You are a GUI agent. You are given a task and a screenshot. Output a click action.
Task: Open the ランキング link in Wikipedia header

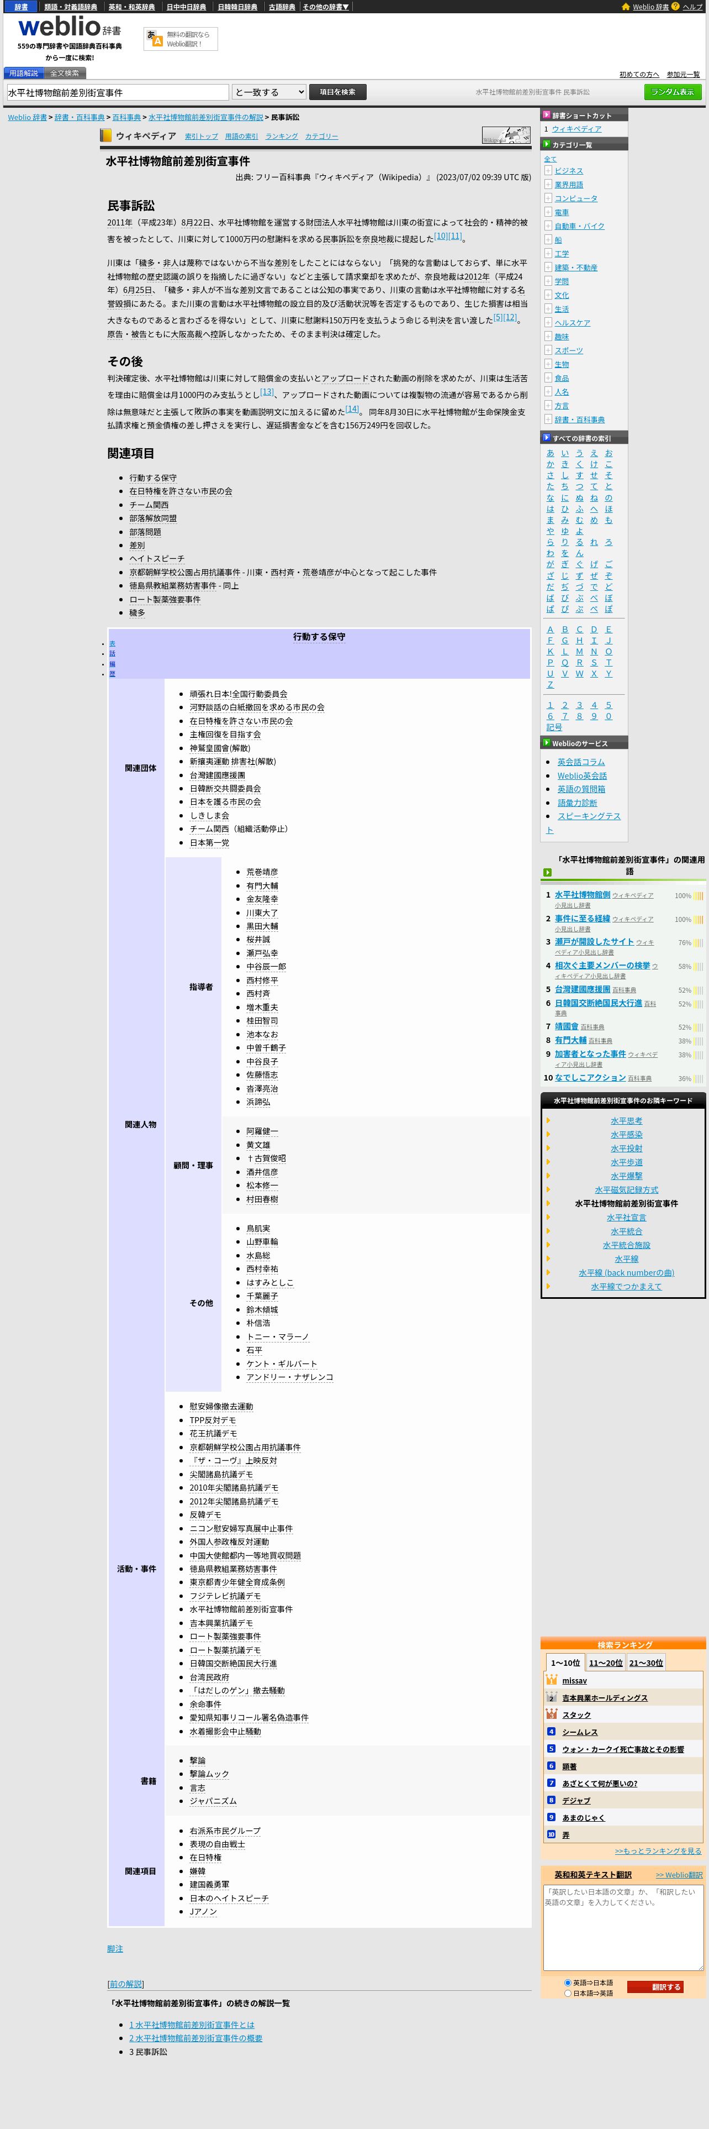(282, 137)
